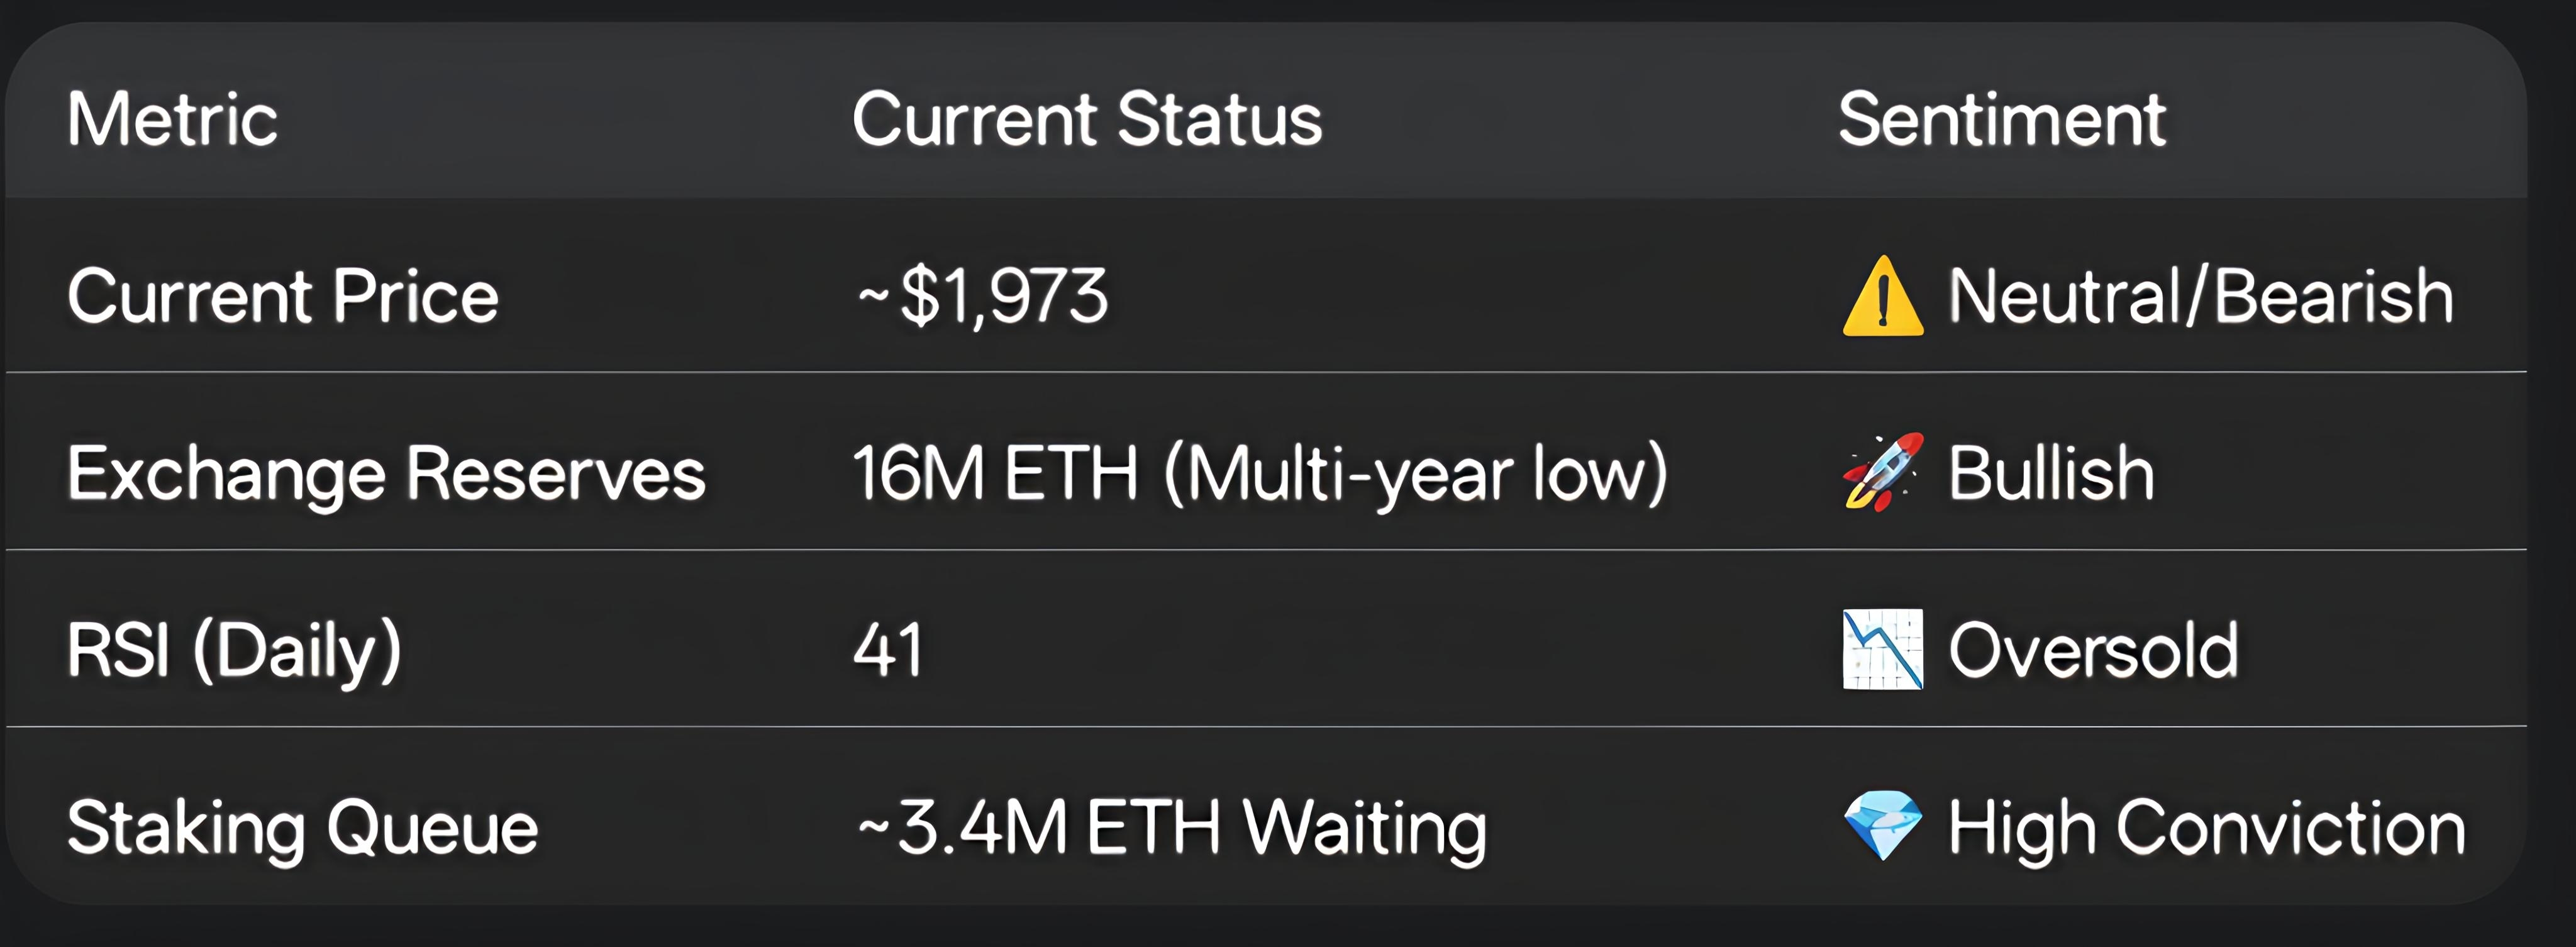2576x947 pixels.
Task: Select the Metric column header
Action: [172, 120]
